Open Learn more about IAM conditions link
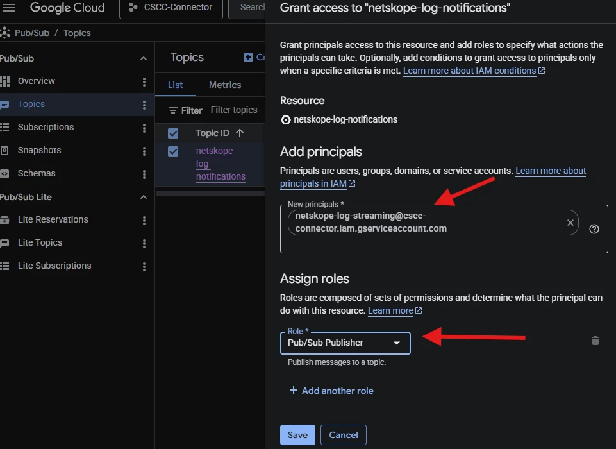This screenshot has width=616, height=449. pos(474,71)
